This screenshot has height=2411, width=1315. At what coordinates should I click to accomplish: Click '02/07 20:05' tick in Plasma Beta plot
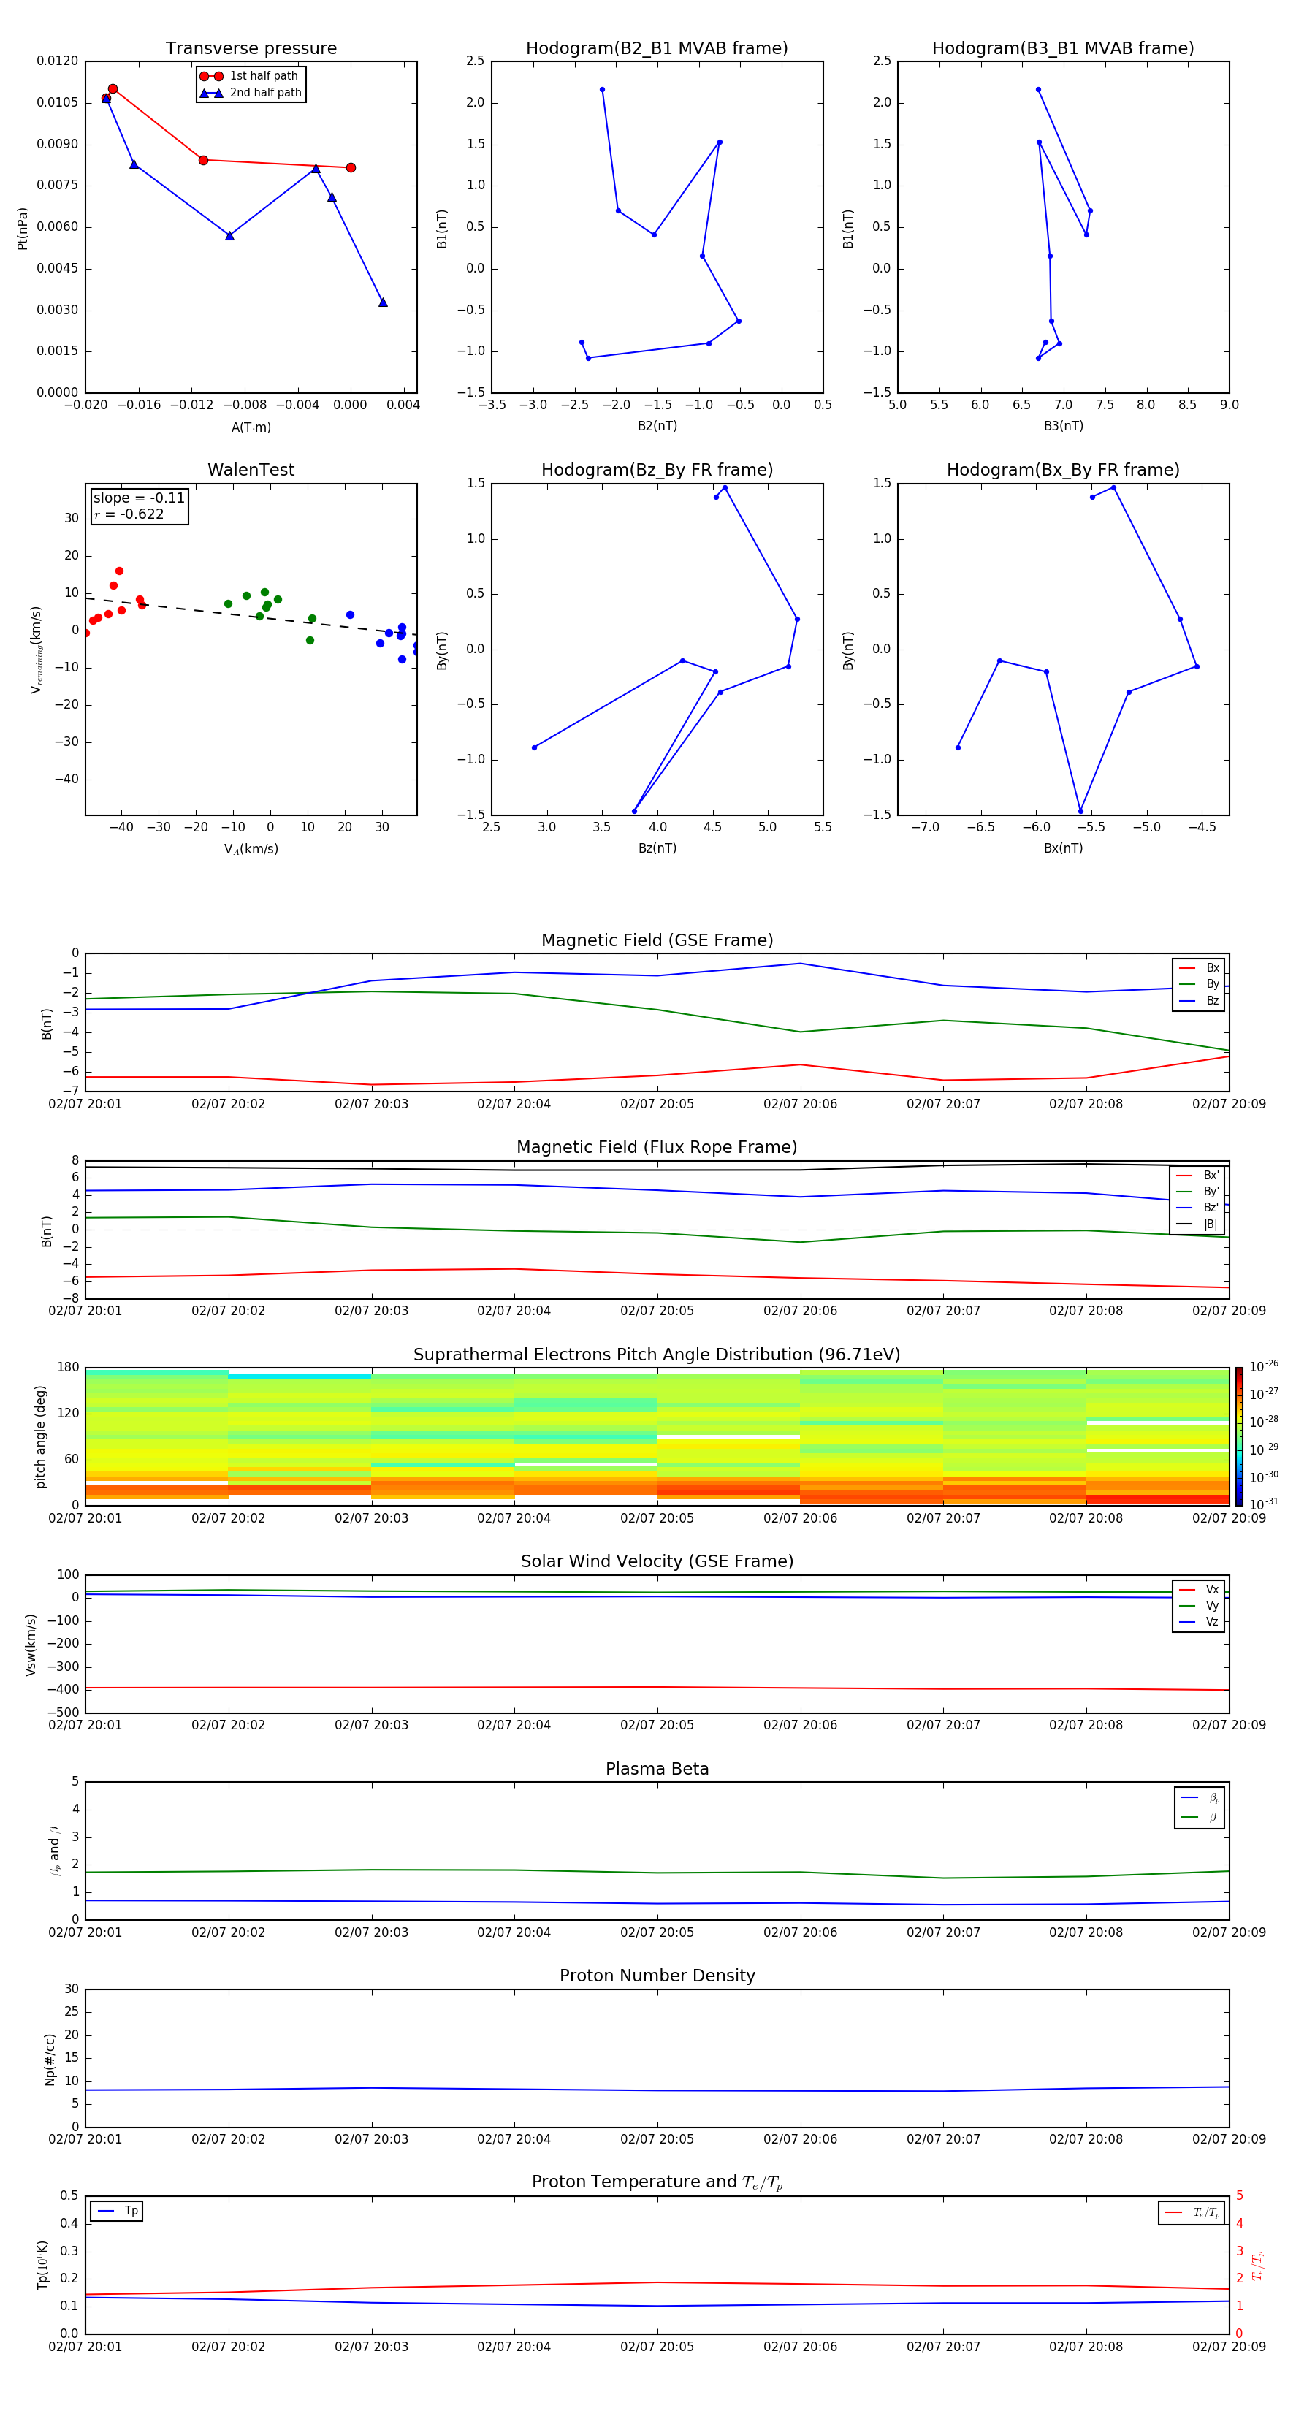657,1932
